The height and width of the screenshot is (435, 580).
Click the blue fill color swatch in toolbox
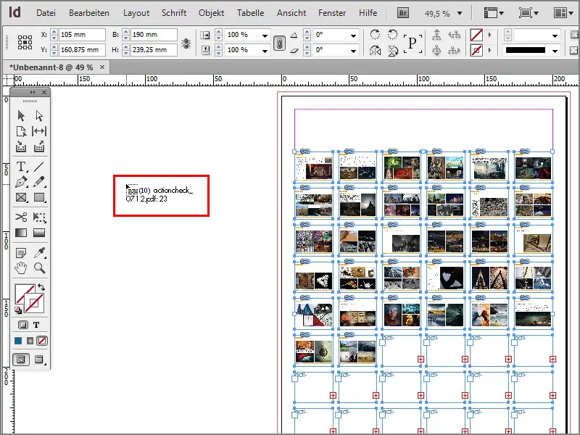click(x=18, y=340)
